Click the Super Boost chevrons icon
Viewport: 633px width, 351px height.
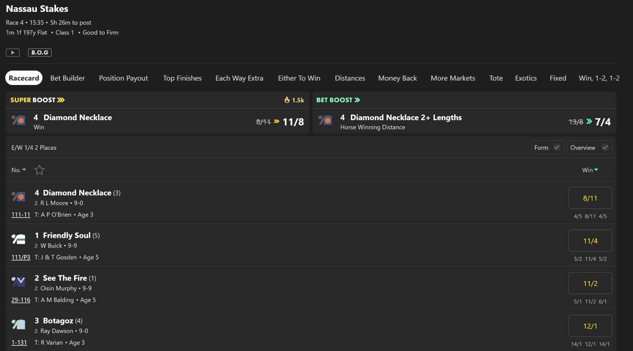click(x=61, y=100)
